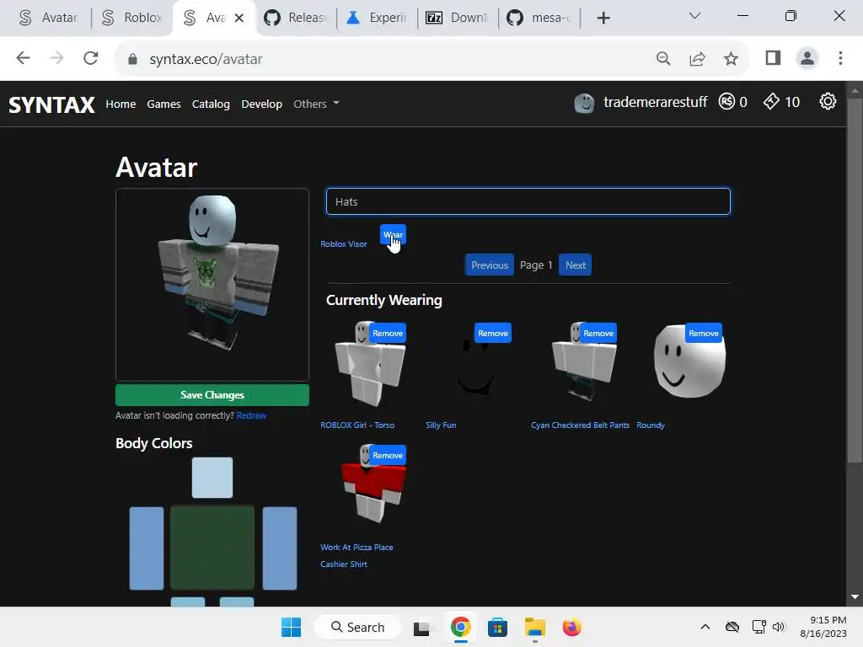This screenshot has width=863, height=647.
Task: Expand the Others dropdown menu
Action: (316, 104)
